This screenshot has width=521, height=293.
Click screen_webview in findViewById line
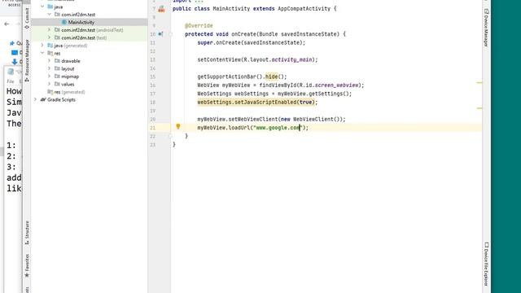(336, 85)
